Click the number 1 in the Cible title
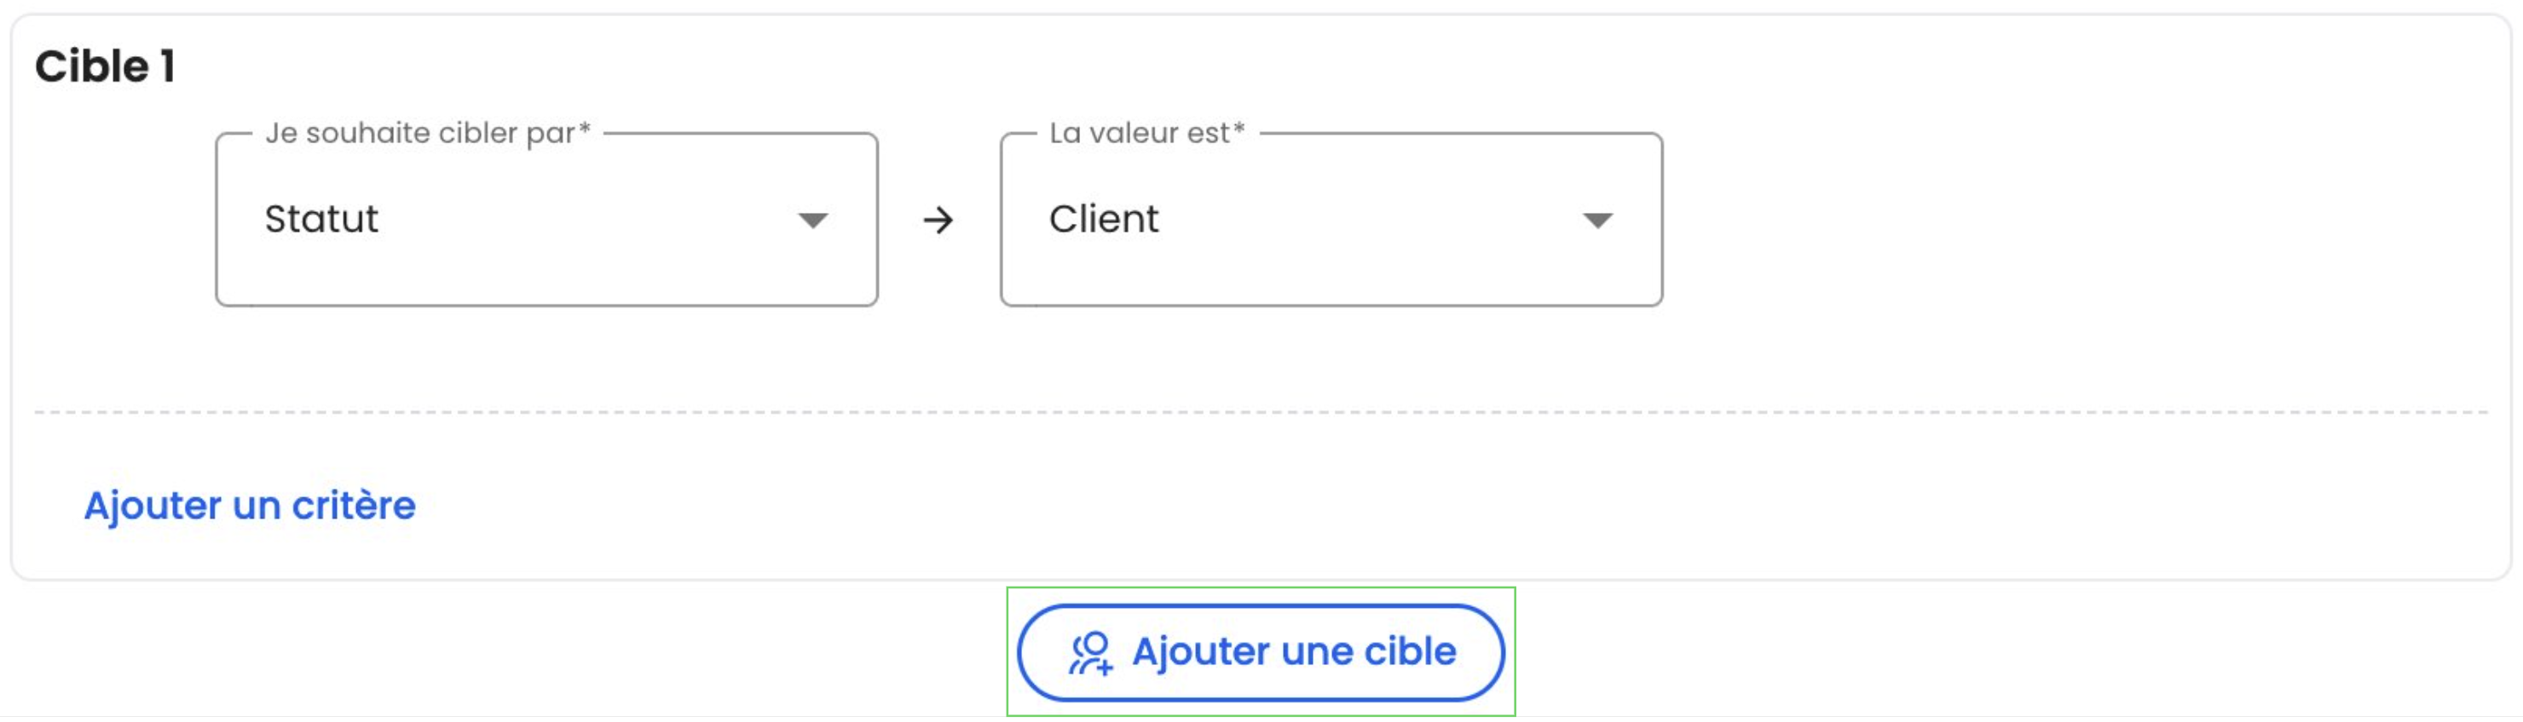This screenshot has height=722, width=2523. tap(167, 66)
